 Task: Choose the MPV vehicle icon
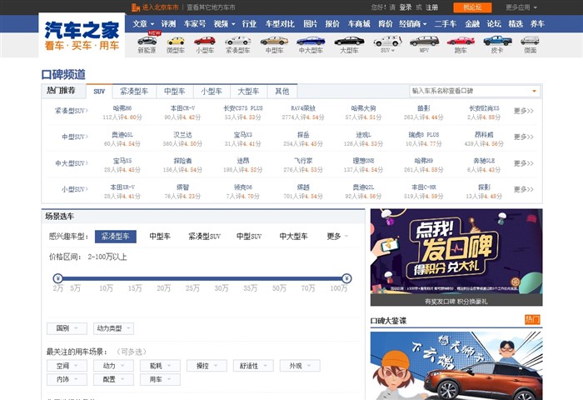424,41
